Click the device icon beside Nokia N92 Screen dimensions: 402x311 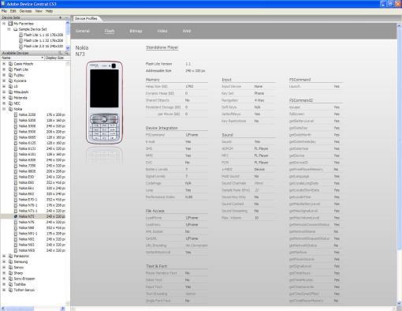[16, 239]
